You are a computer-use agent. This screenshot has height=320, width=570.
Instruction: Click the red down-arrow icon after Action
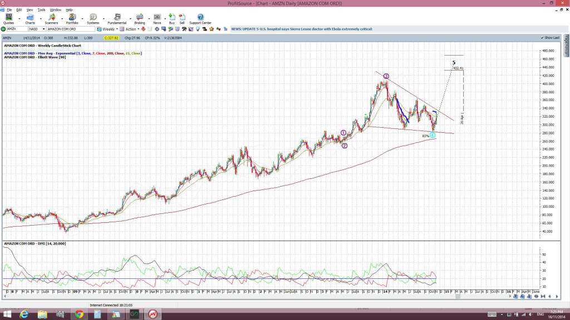(x=143, y=29)
